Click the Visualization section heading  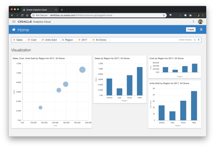(x=21, y=50)
